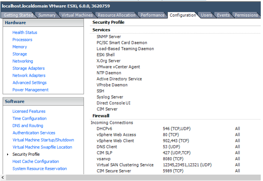Click the Configuration tab

click(183, 15)
